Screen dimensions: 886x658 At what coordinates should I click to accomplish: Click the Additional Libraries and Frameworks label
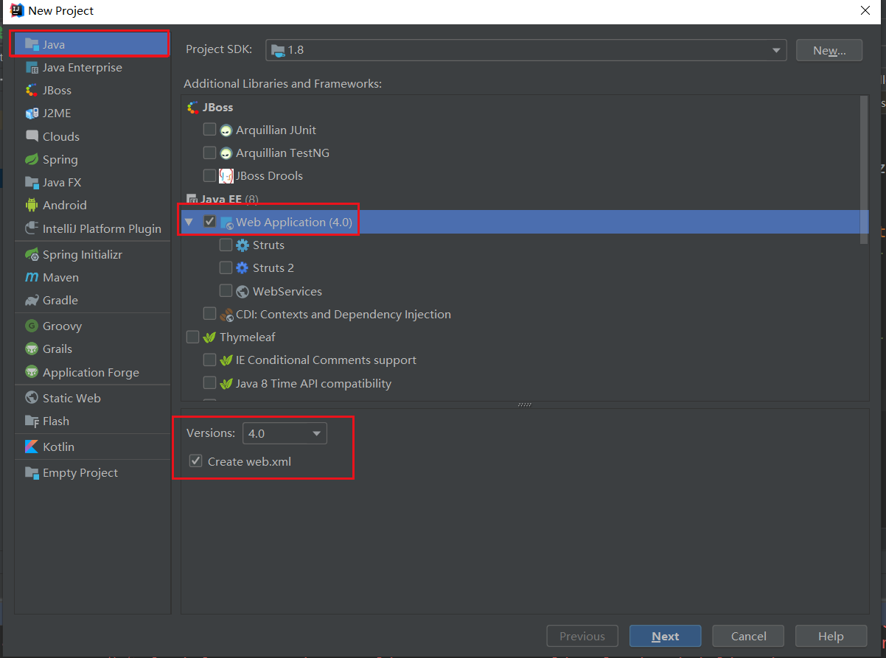coord(283,83)
